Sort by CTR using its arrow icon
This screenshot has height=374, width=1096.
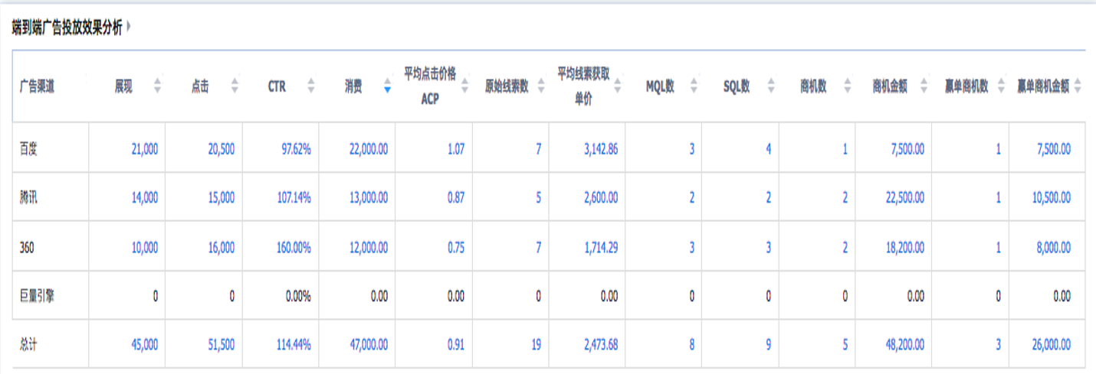(310, 86)
